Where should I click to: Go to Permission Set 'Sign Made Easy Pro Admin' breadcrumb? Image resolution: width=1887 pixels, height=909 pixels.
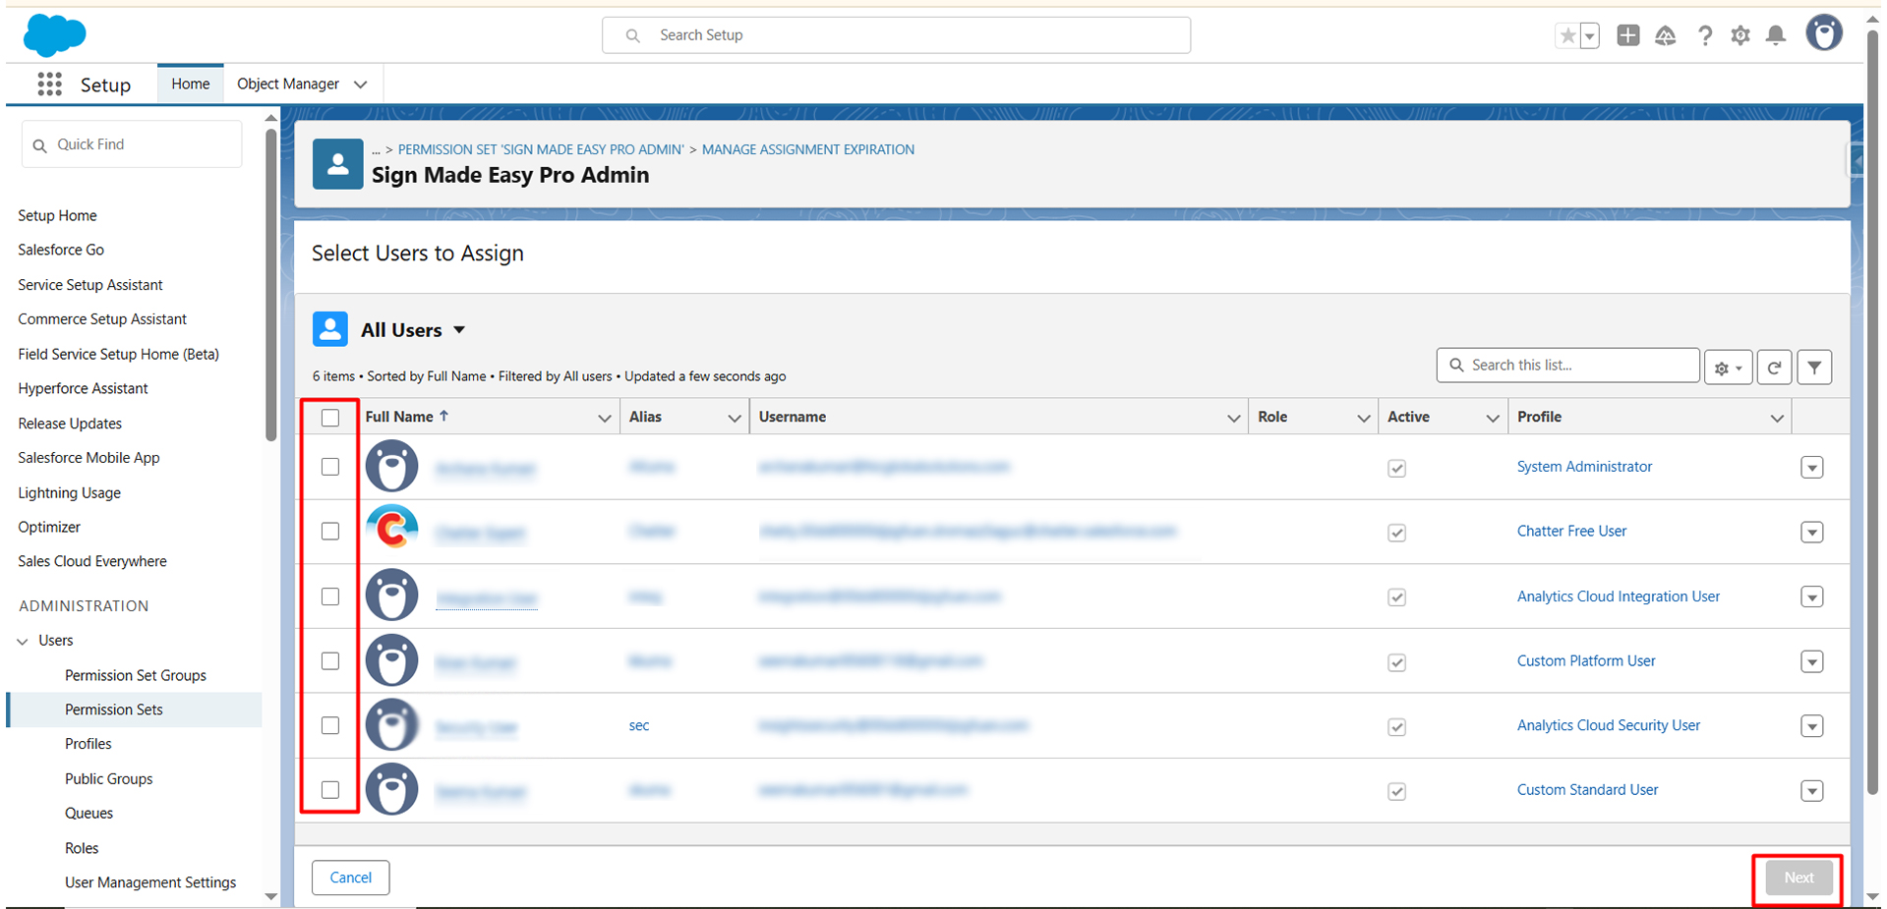click(x=541, y=149)
